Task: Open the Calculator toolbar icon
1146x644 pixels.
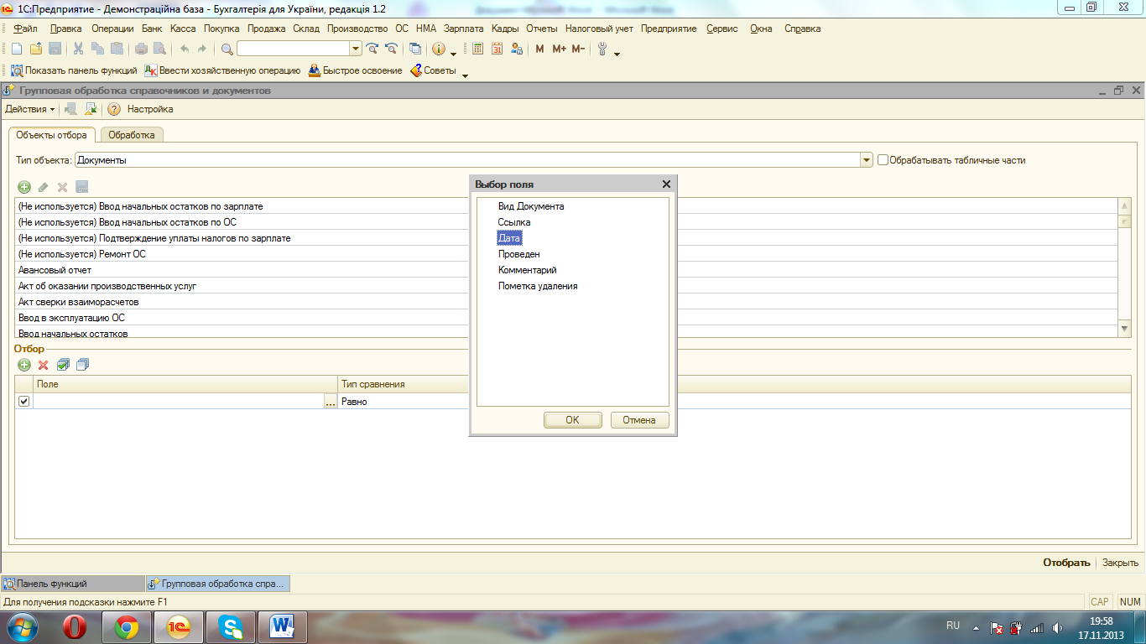Action: click(x=478, y=49)
